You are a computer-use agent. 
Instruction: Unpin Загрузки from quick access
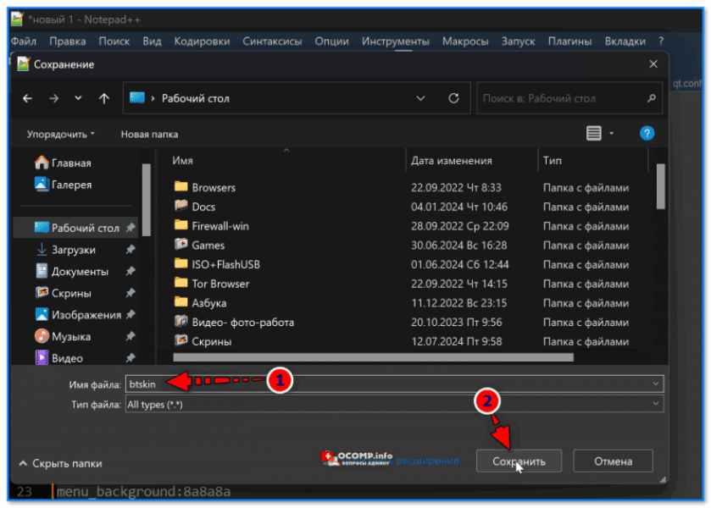click(x=130, y=251)
